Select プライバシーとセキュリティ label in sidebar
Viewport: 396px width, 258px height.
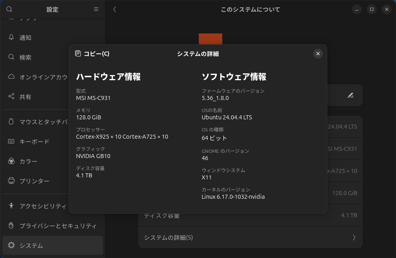tap(58, 225)
